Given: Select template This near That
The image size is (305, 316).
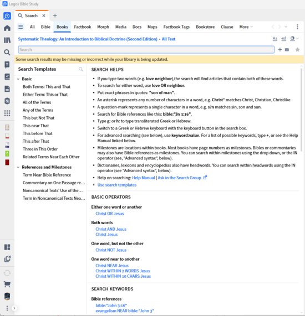Looking at the screenshot, I should [35, 126].
